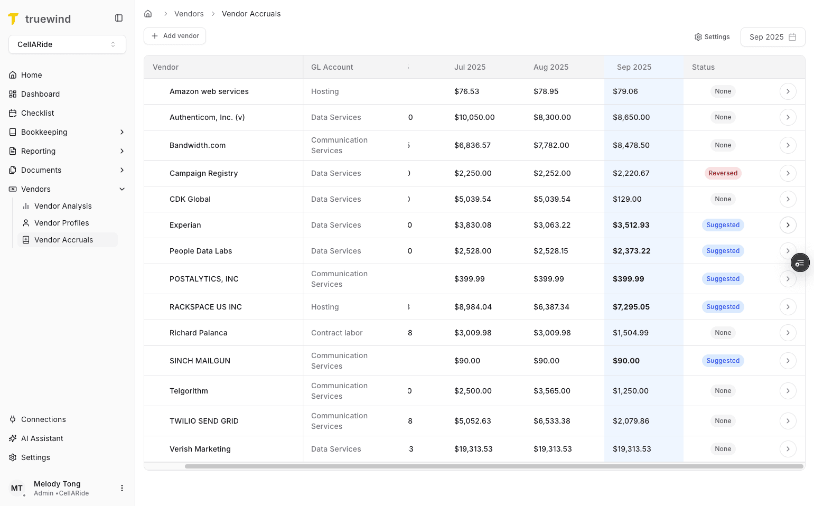Click the Telgorithm vendor name
Image resolution: width=814 pixels, height=506 pixels.
189,391
